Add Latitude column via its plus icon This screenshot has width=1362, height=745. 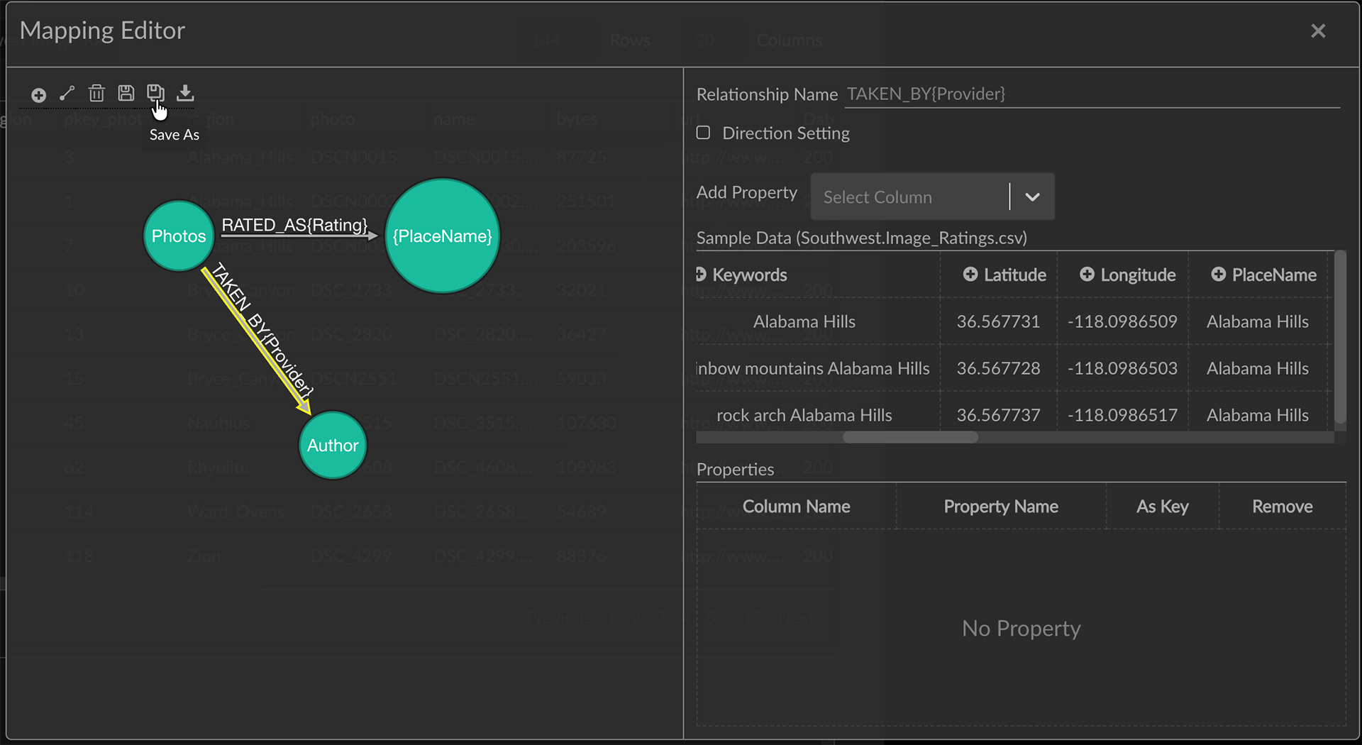point(970,275)
